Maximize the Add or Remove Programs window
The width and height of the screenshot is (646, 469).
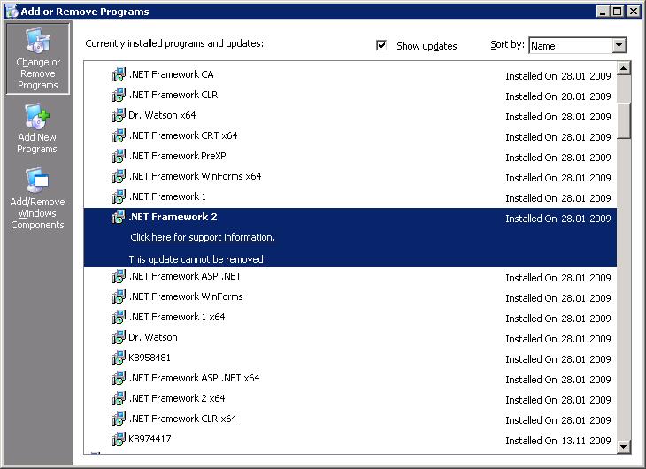coord(617,12)
